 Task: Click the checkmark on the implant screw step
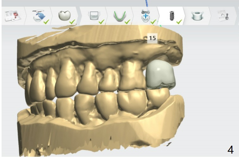[x=179, y=22]
